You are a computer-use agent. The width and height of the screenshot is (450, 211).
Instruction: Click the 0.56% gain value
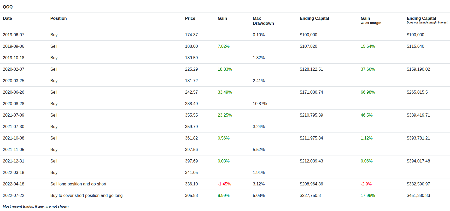tap(224, 138)
